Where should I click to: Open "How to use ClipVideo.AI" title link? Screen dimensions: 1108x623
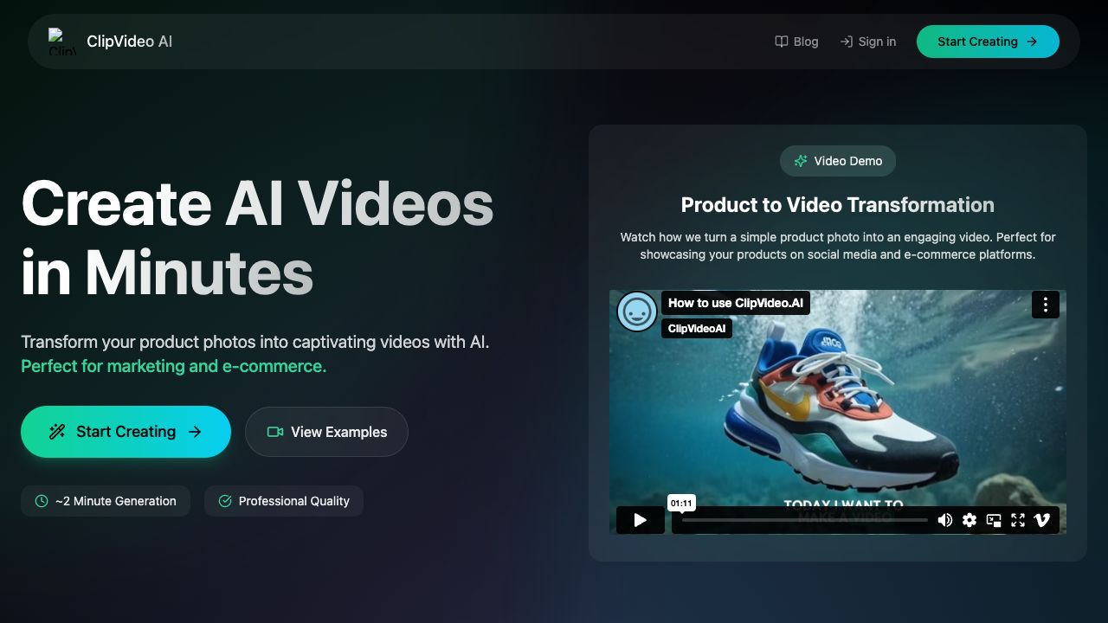735,303
